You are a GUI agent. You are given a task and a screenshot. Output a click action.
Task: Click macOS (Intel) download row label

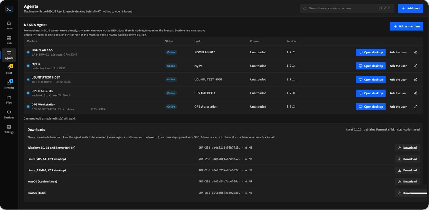[37, 193]
